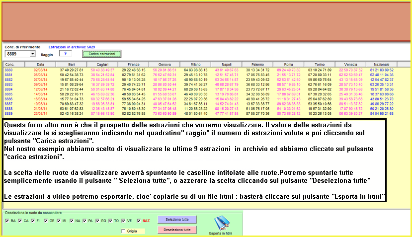The height and width of the screenshot is (237, 412).
Task: Uncheck the TO wheel checkbox
Action: 110,221
